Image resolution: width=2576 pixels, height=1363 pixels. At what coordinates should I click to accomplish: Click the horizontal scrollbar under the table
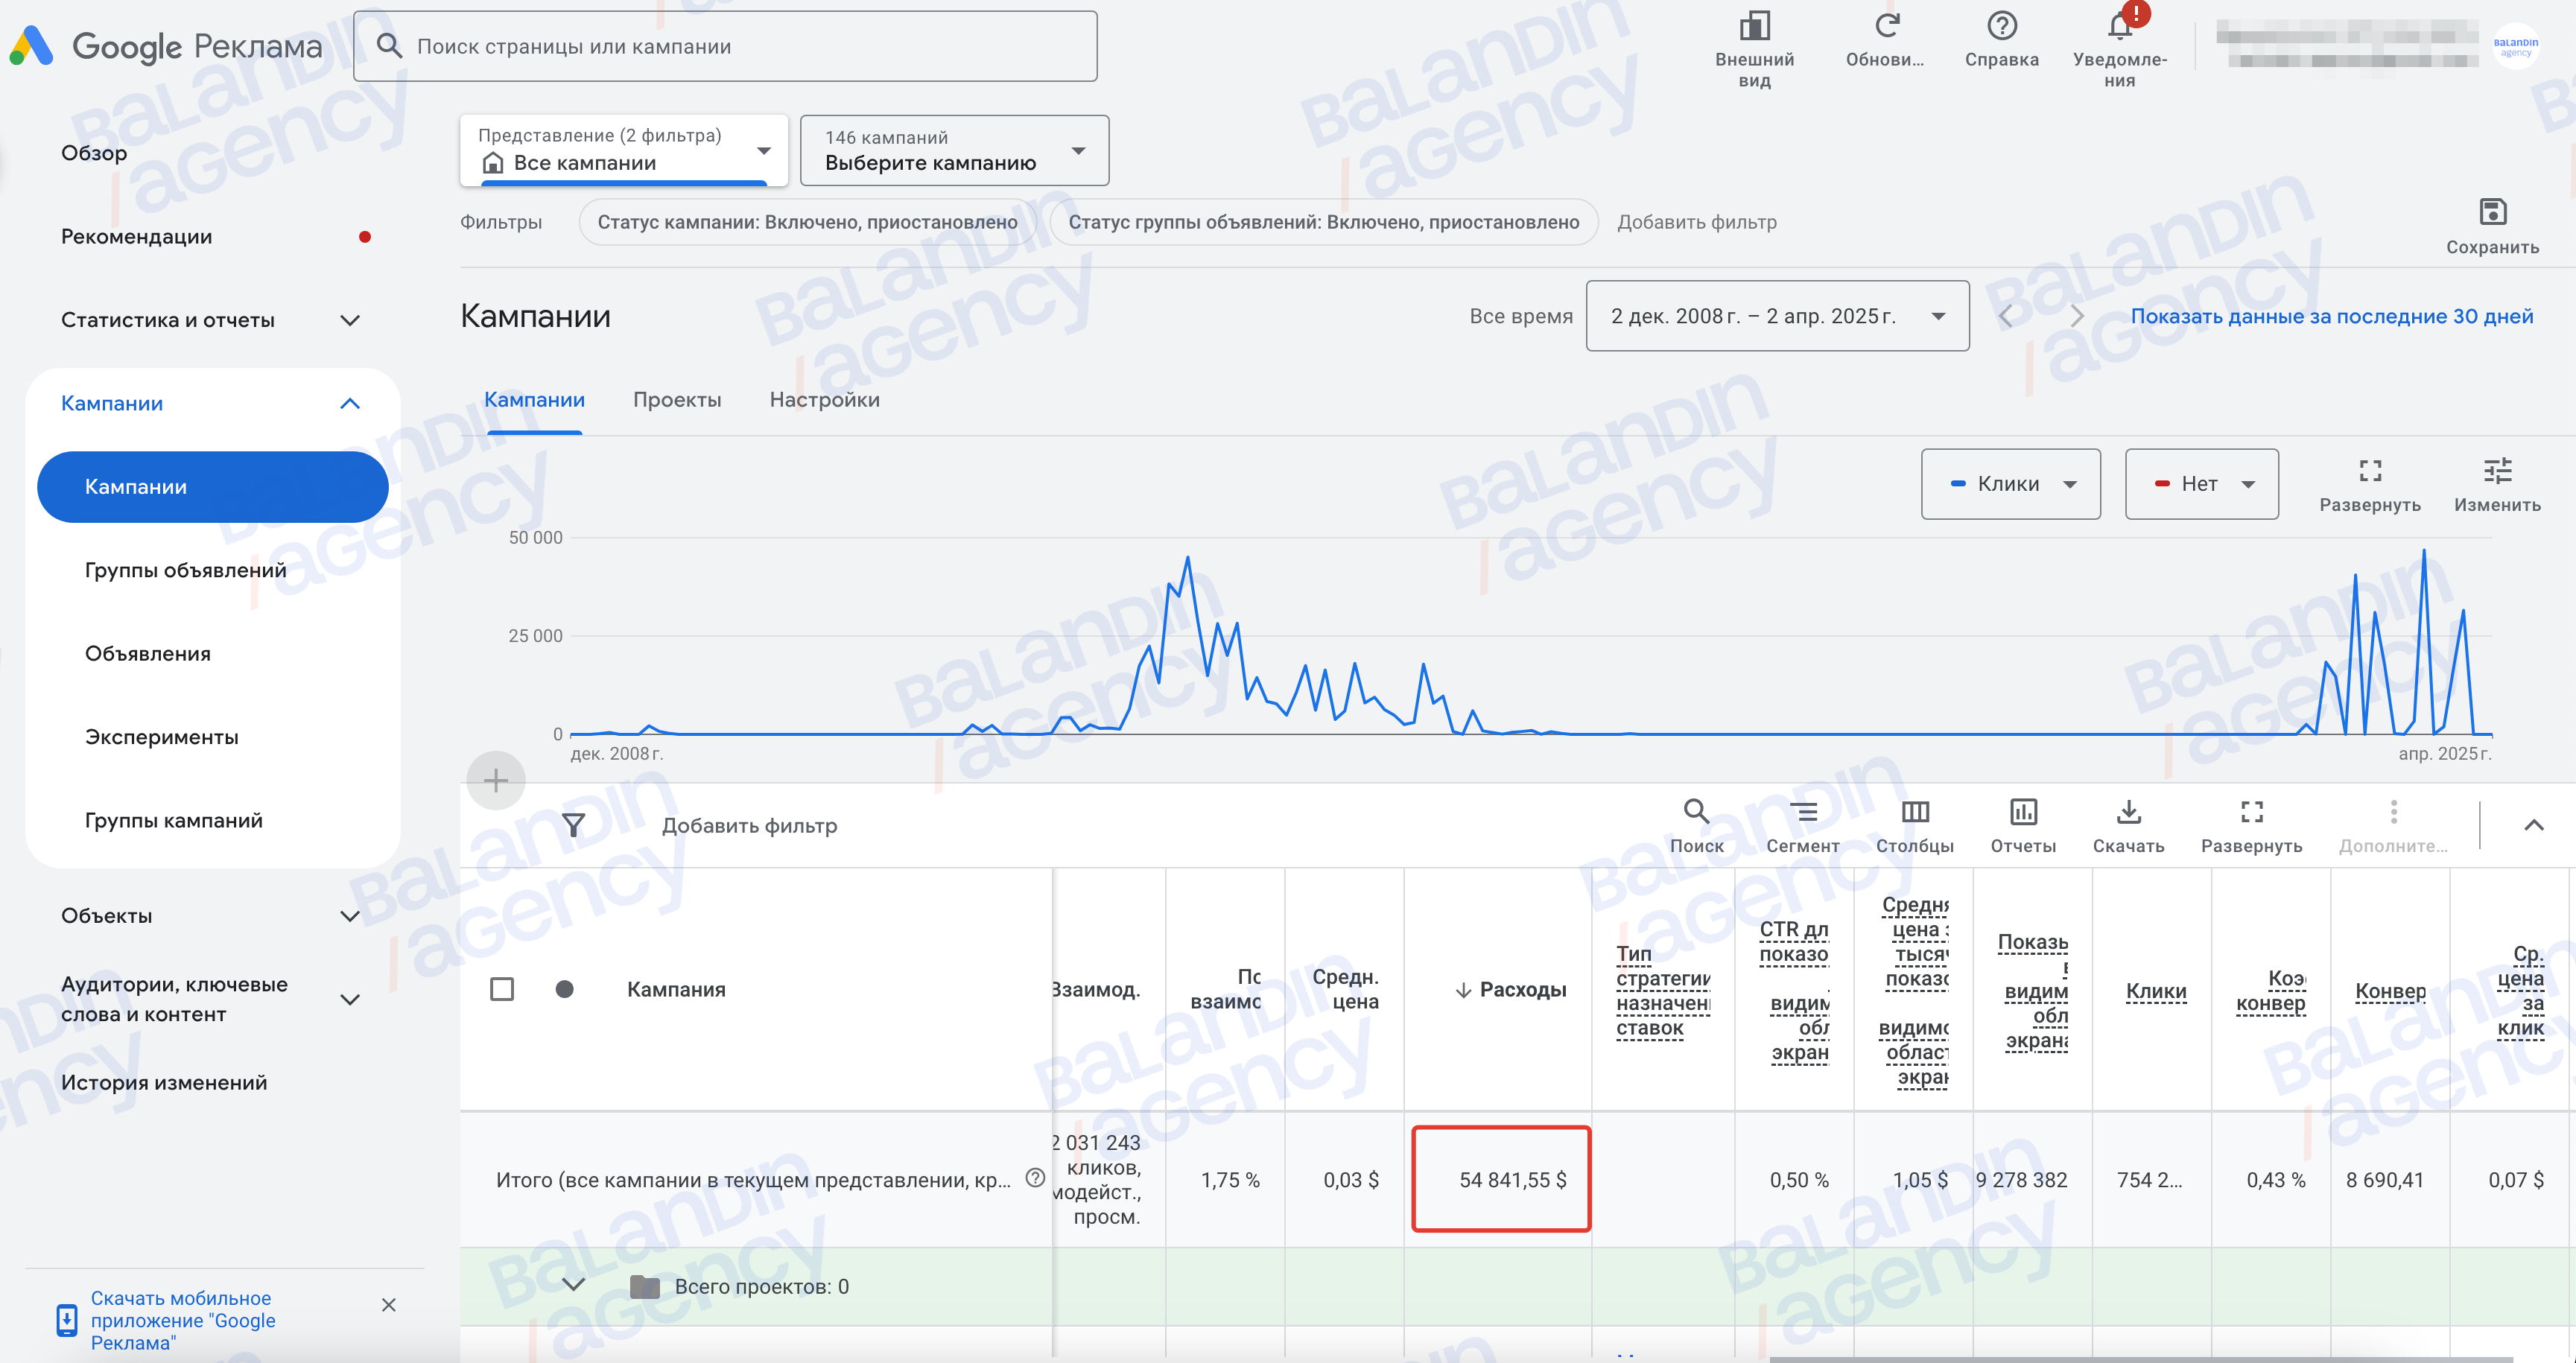tap(2140, 1359)
